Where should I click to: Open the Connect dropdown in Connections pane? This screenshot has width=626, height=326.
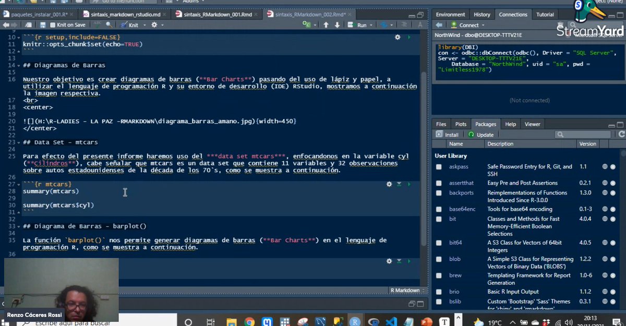point(483,25)
